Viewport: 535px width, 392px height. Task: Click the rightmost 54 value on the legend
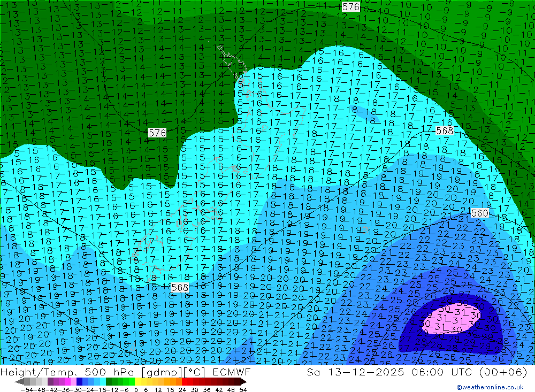coord(242,389)
